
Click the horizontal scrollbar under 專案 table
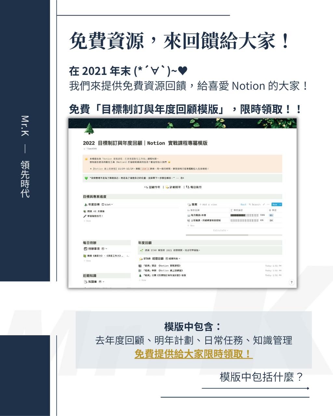pyautogui.click(x=217, y=235)
